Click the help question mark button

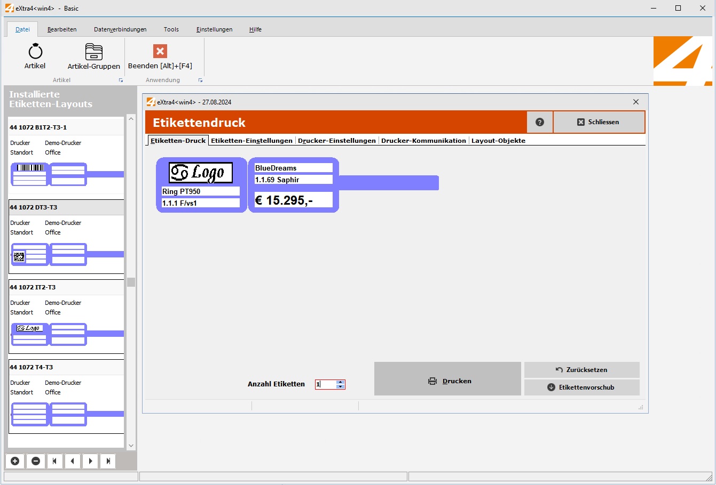[540, 122]
